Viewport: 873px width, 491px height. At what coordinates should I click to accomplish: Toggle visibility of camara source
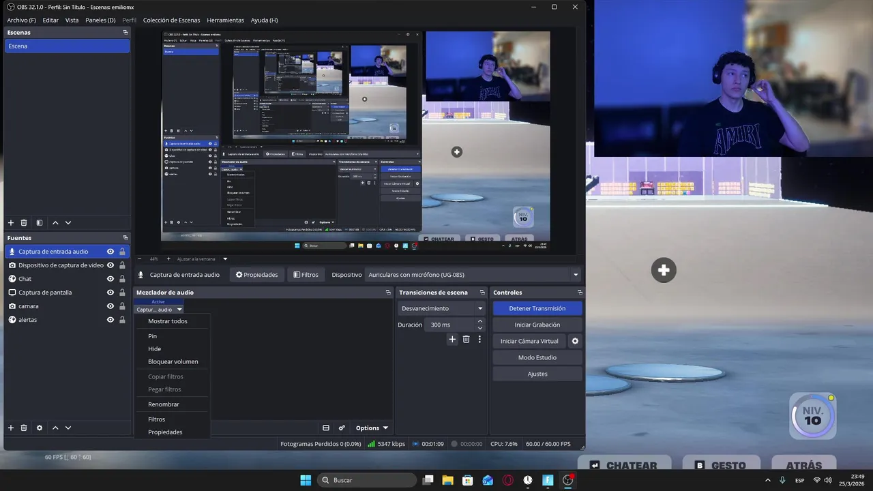[110, 306]
